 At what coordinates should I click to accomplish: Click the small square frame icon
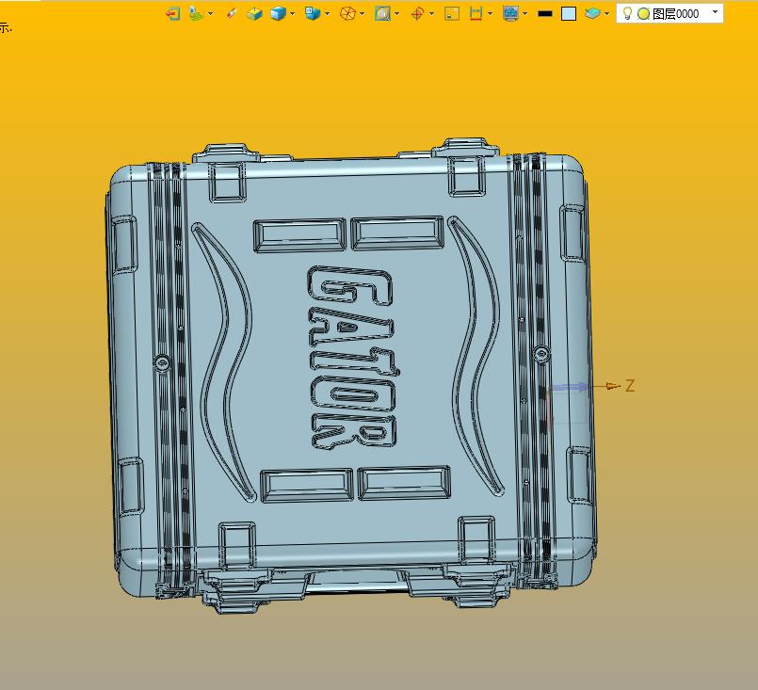[x=452, y=13]
